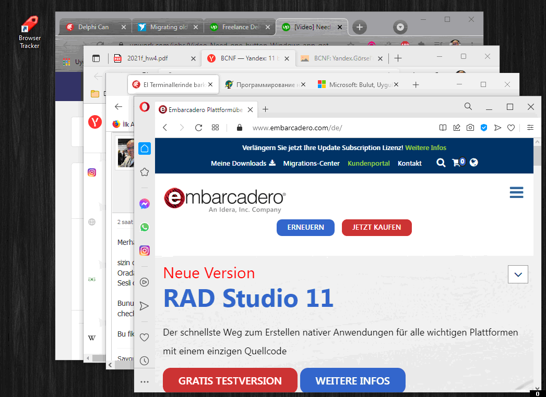Click the snapshot camera icon in Opera

470,128
